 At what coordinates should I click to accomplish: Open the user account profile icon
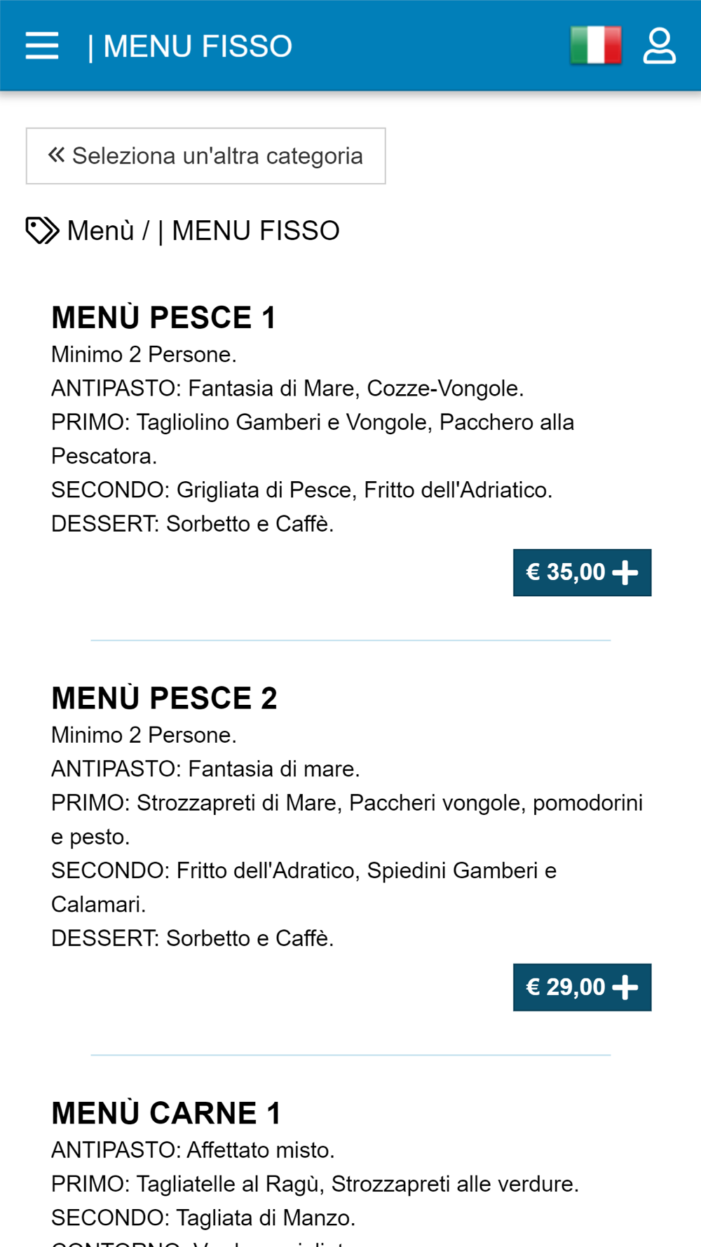click(x=659, y=46)
